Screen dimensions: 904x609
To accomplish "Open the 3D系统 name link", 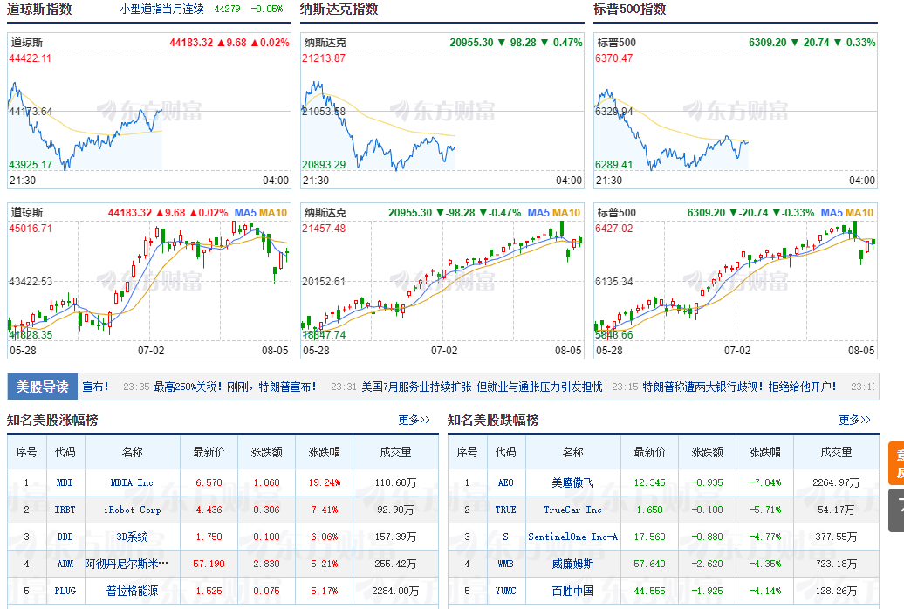I will 132,537.
